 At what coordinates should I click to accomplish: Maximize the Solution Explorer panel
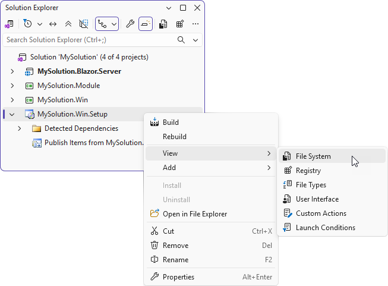tap(183, 8)
